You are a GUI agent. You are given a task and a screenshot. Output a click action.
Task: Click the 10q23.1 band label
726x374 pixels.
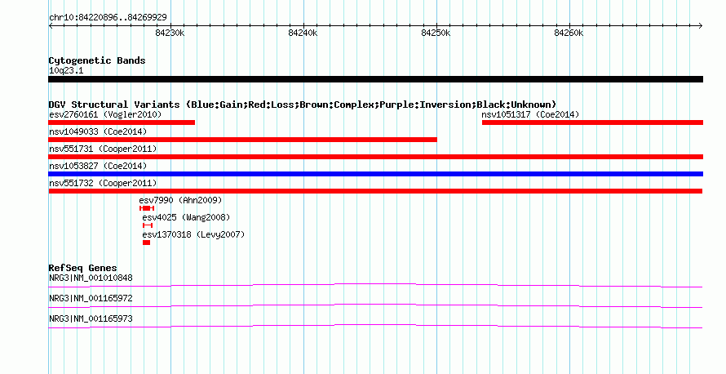pyautogui.click(x=66, y=71)
